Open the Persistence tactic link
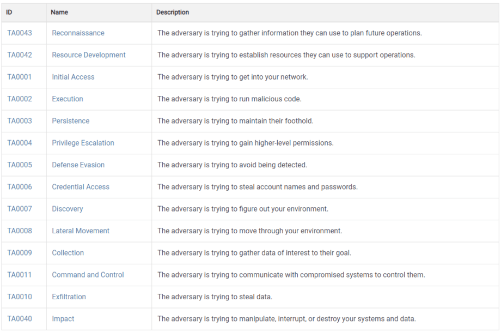 [x=71, y=121]
